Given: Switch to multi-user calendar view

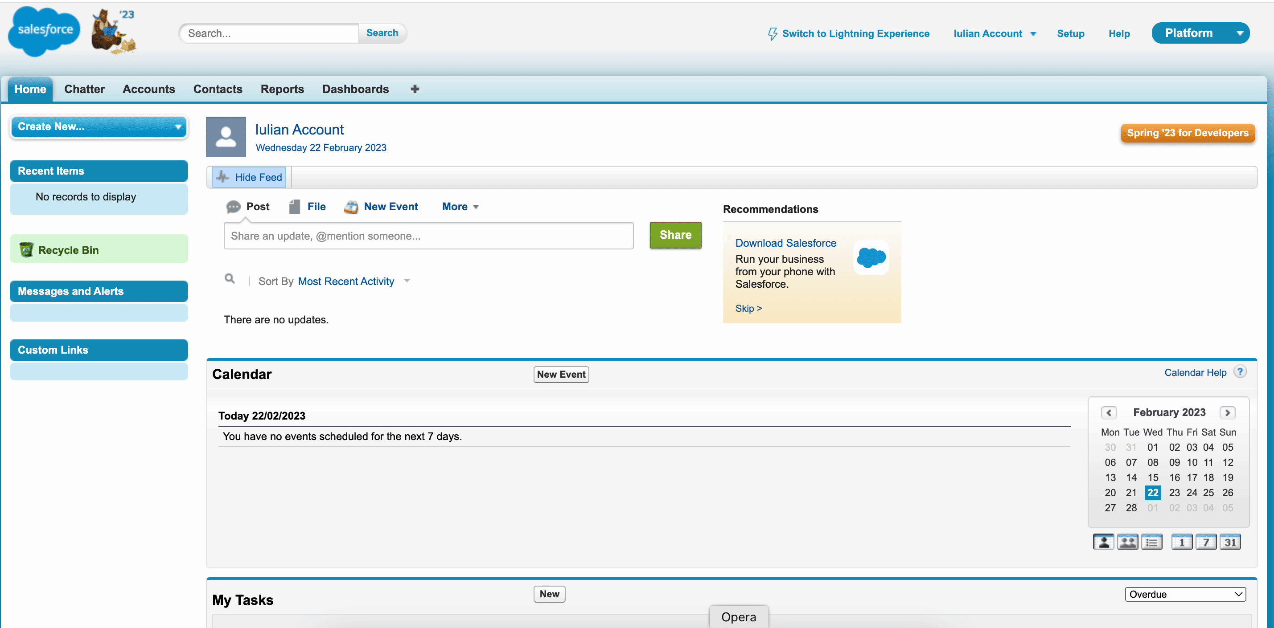Looking at the screenshot, I should [x=1128, y=542].
